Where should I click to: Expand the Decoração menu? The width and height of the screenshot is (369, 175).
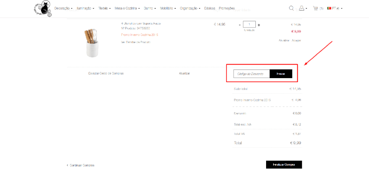coord(63,8)
